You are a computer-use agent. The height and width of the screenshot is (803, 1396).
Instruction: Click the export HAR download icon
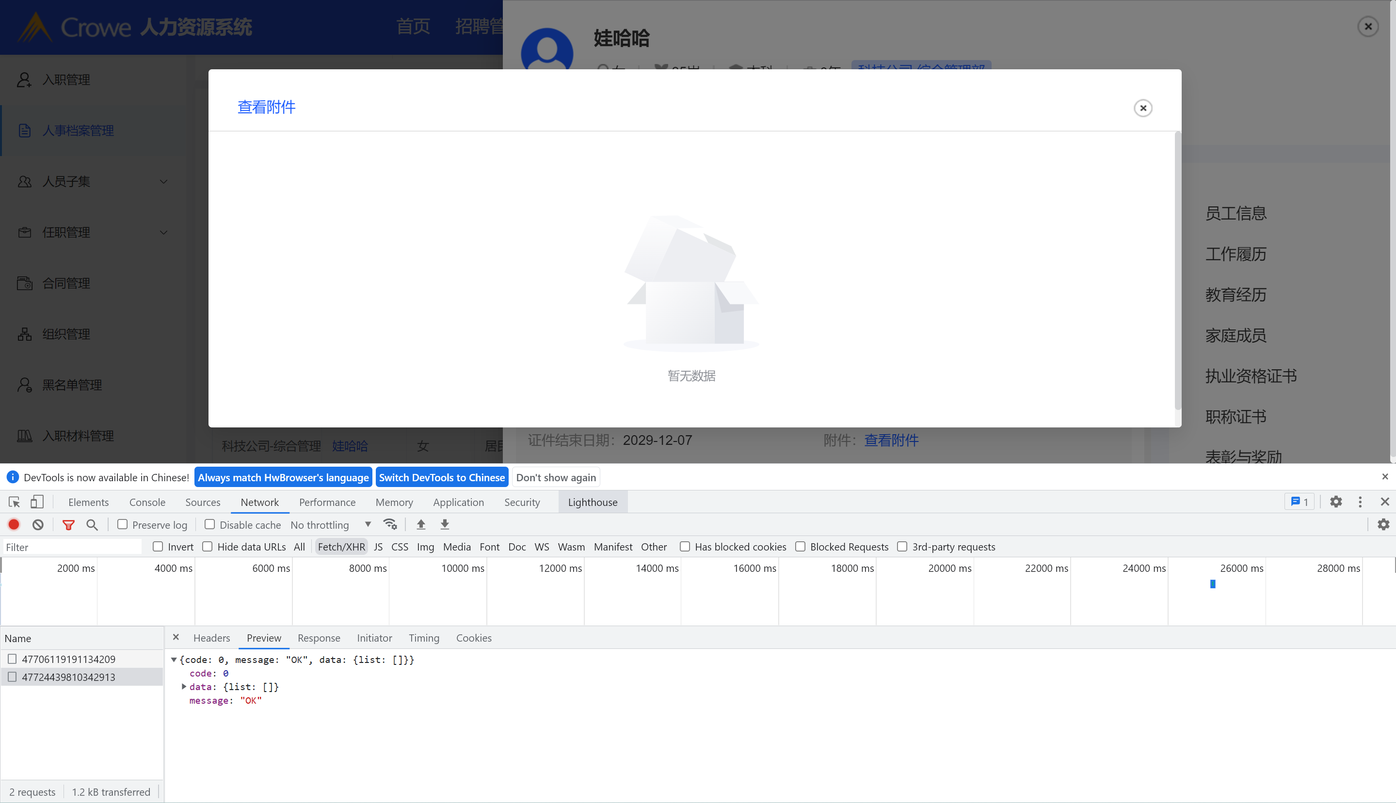(445, 524)
